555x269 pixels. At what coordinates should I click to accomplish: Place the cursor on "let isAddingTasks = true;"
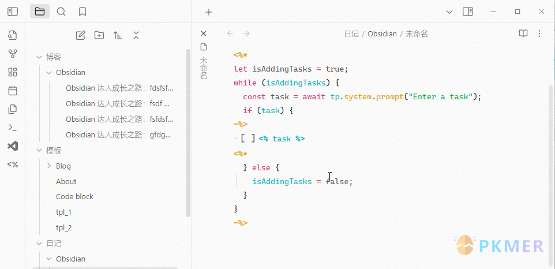point(291,69)
